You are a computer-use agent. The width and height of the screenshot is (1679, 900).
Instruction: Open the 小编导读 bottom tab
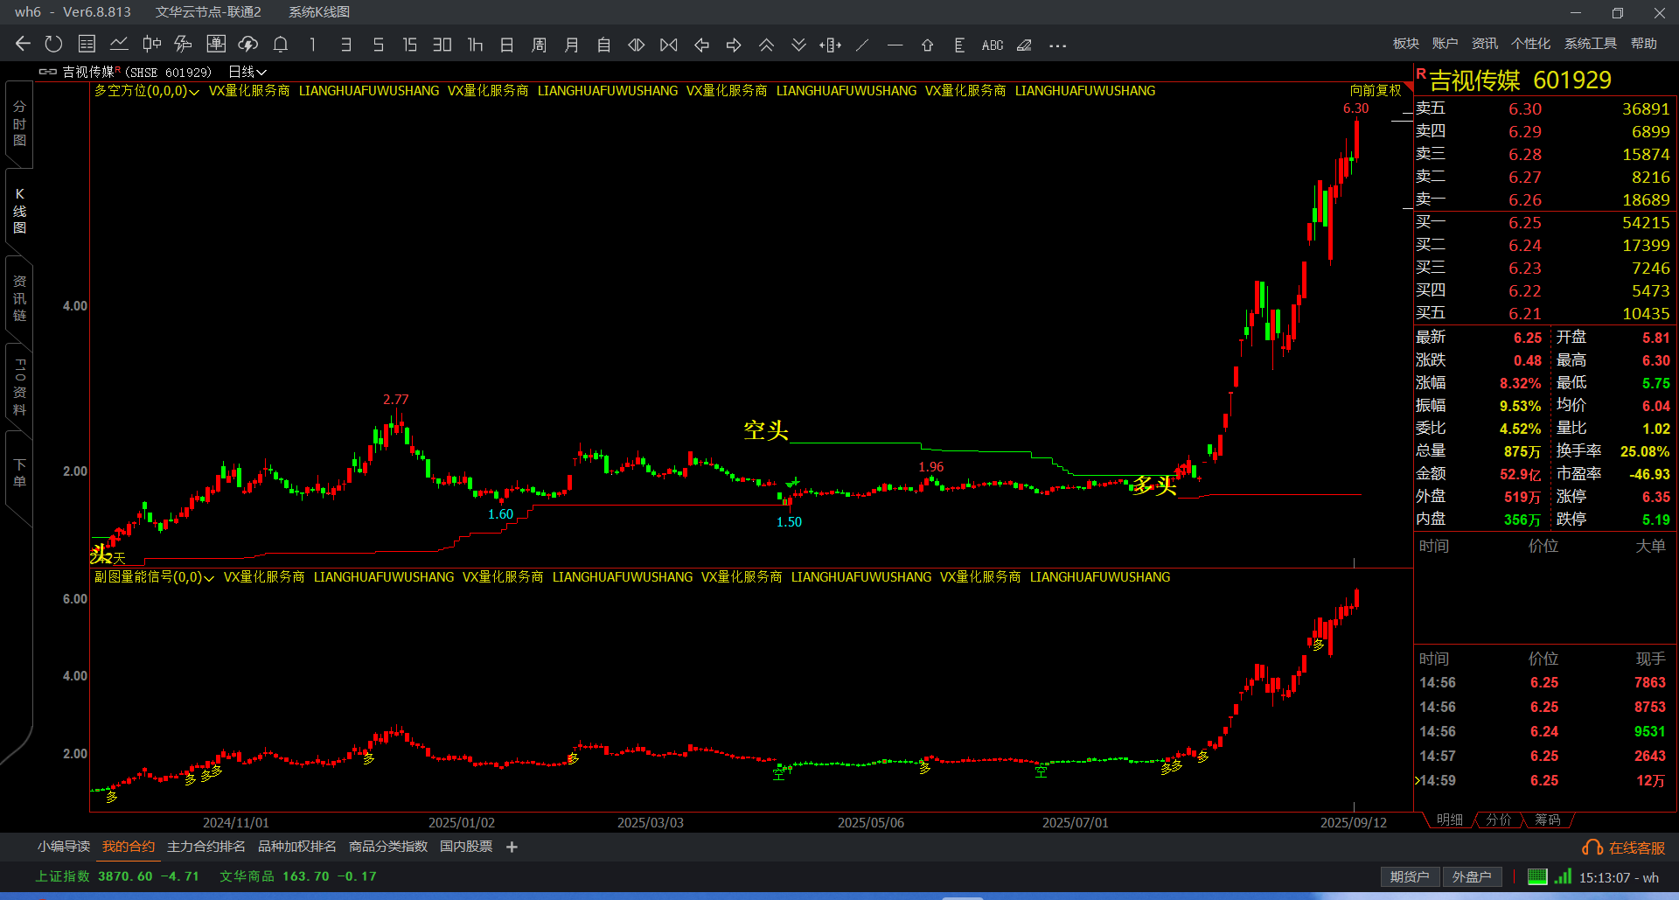[x=64, y=846]
